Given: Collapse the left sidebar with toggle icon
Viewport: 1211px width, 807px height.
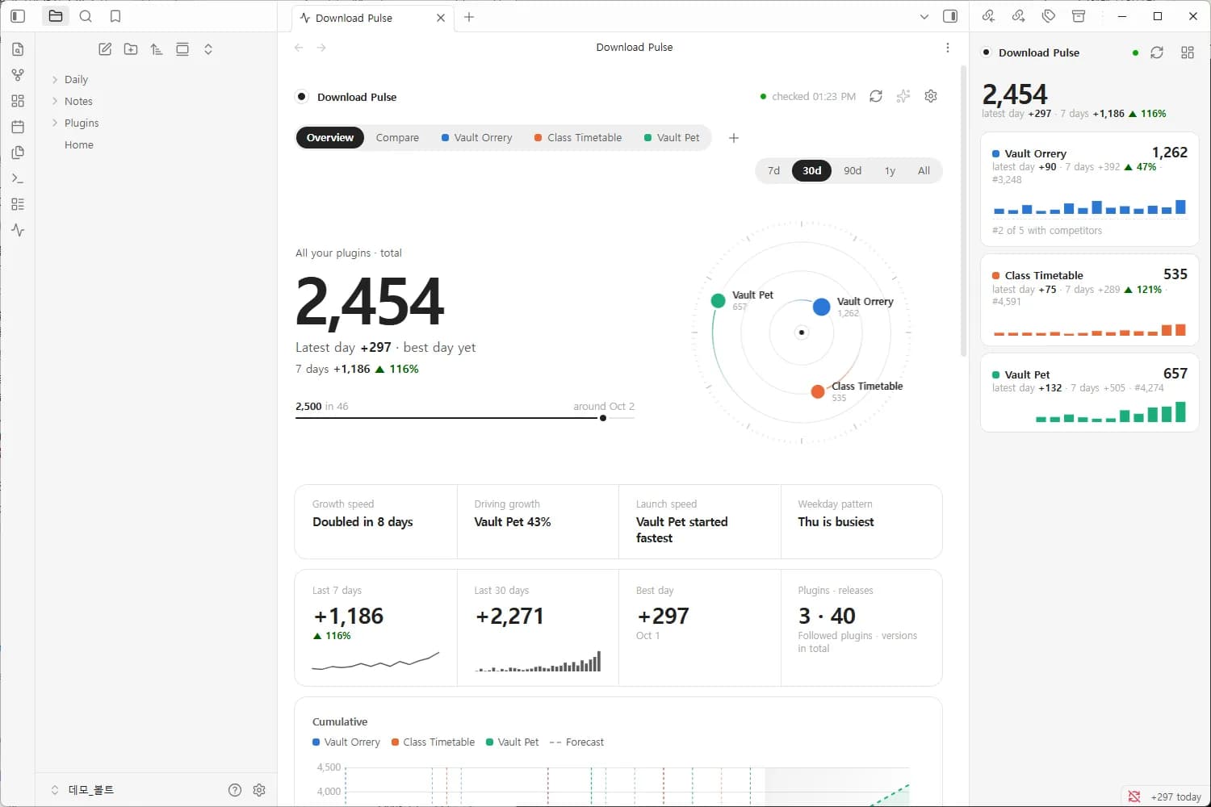Looking at the screenshot, I should point(18,16).
